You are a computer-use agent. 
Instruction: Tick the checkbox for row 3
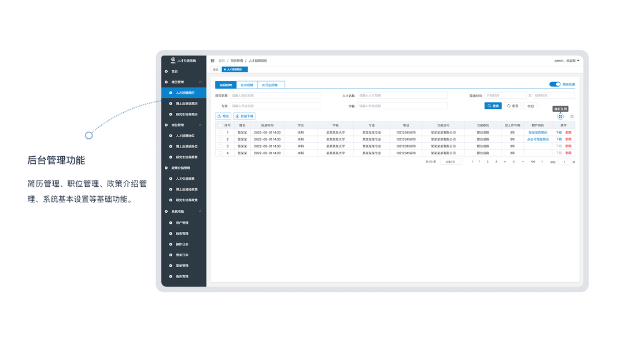click(x=220, y=146)
